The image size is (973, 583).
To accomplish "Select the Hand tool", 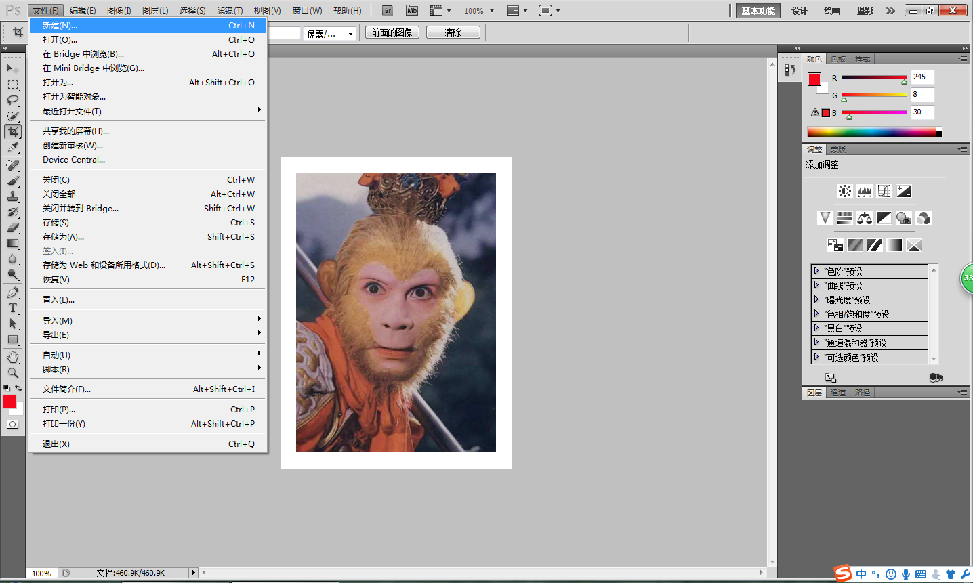I will tap(13, 358).
